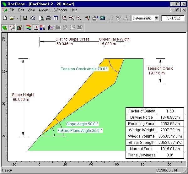Open Input Data with the hammer icon
Screen dimensions: 188x174
[88, 18]
